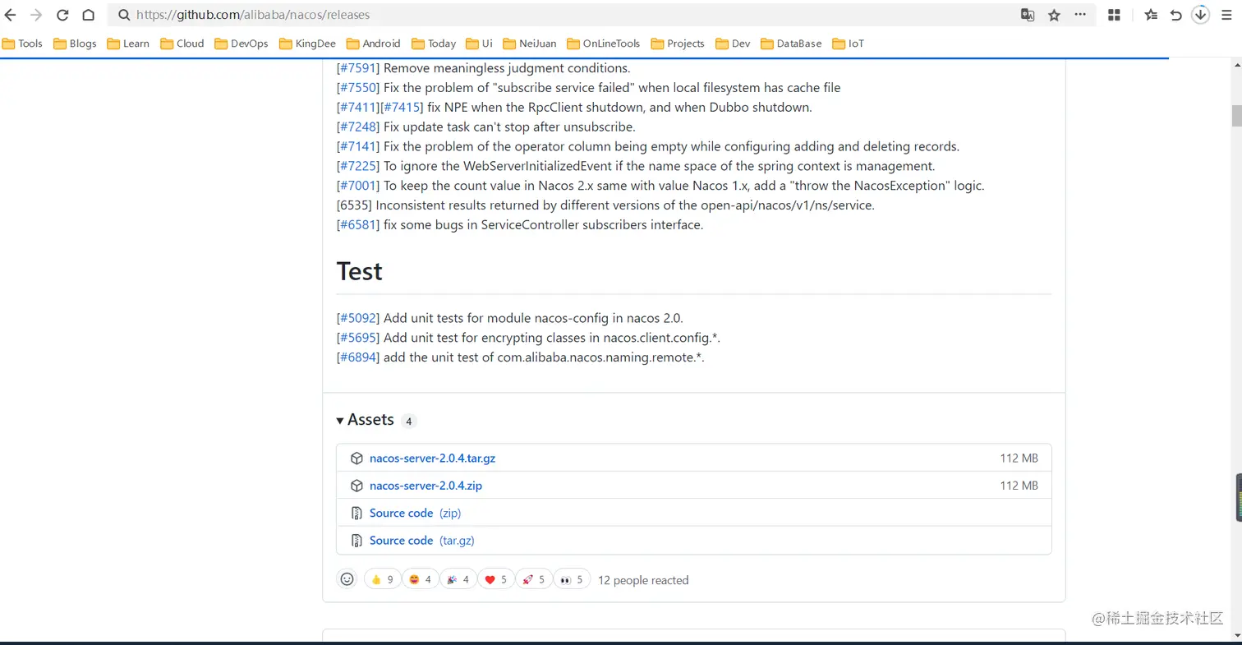
Task: Open the browser home page icon
Action: [x=88, y=15]
